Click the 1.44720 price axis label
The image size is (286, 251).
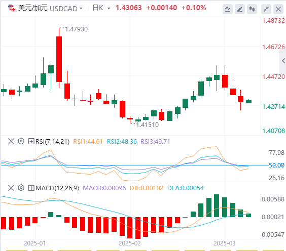pos(273,77)
